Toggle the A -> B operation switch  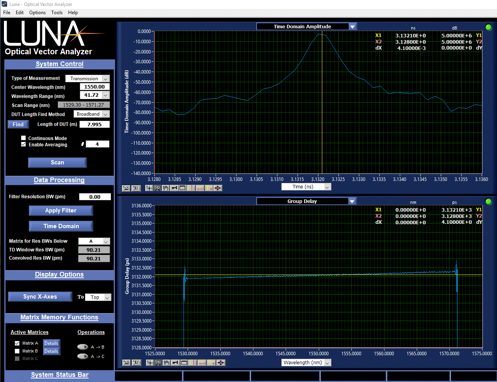click(x=83, y=347)
